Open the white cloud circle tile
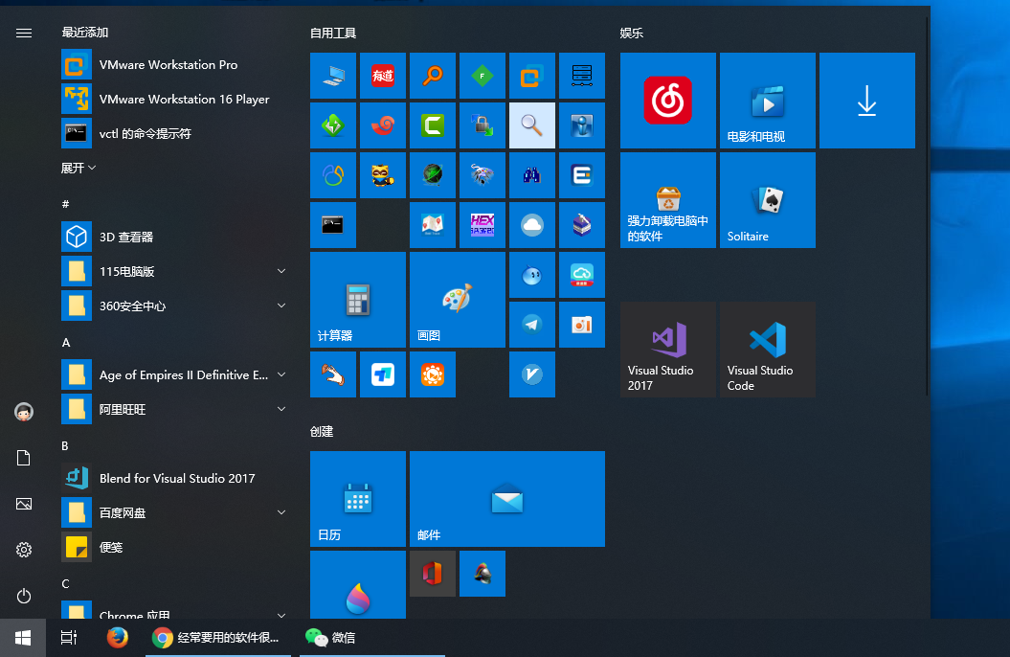The height and width of the screenshot is (657, 1010). coord(531,225)
